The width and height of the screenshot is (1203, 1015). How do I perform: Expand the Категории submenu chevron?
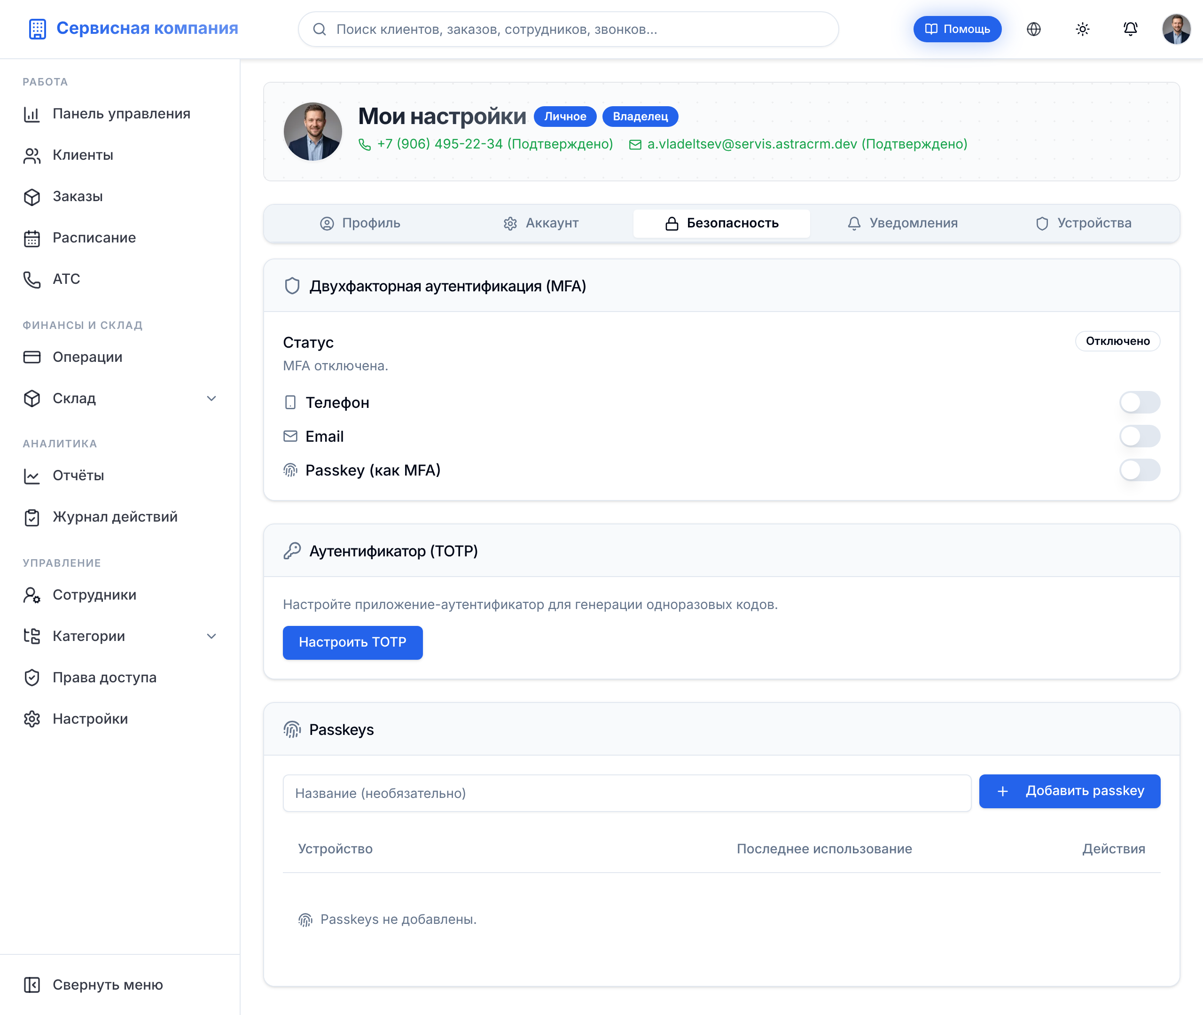point(211,636)
